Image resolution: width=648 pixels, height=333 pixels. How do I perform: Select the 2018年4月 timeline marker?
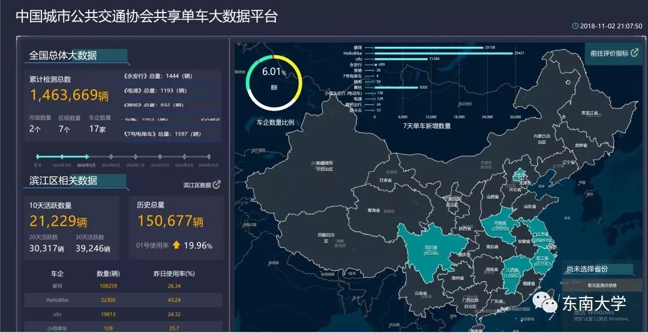[62, 157]
